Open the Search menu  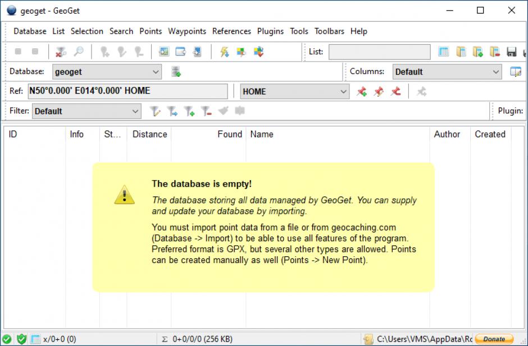(121, 31)
